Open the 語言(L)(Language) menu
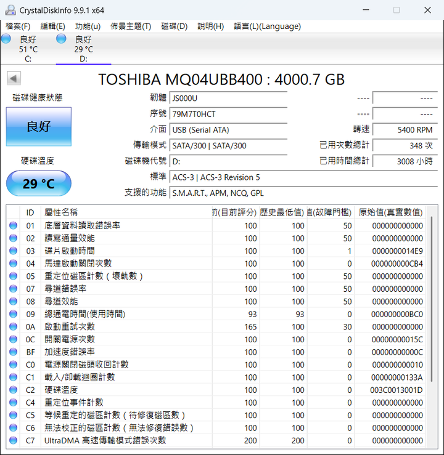The image size is (444, 455). click(x=268, y=26)
